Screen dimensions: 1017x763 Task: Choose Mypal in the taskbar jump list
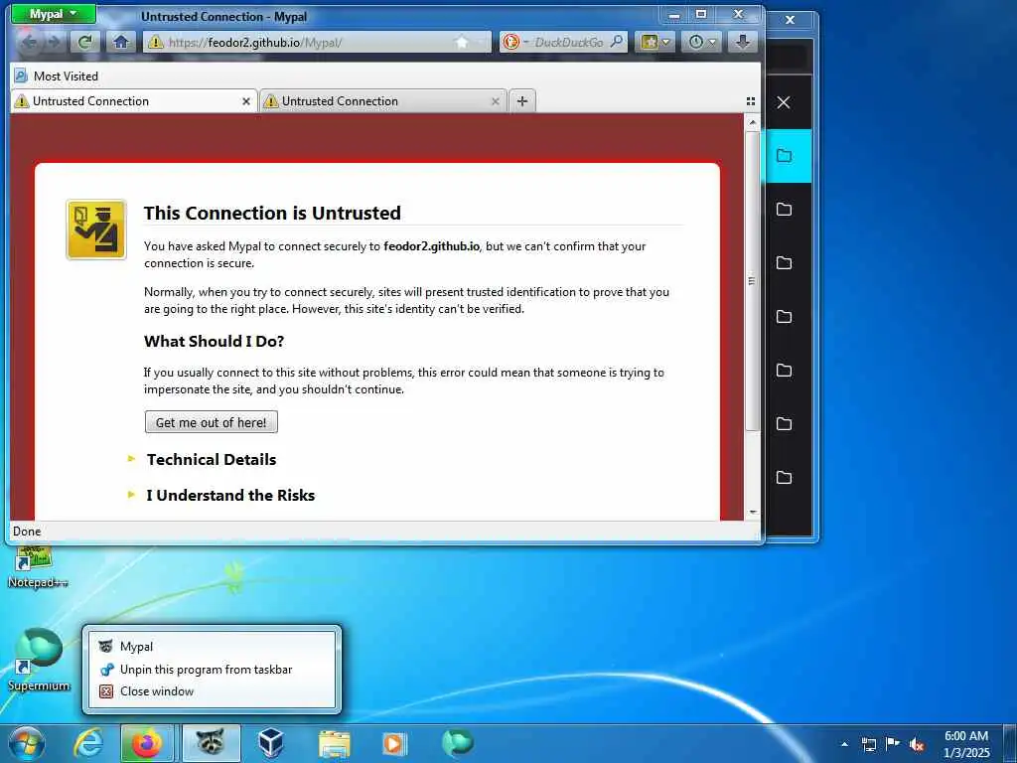[211, 646]
